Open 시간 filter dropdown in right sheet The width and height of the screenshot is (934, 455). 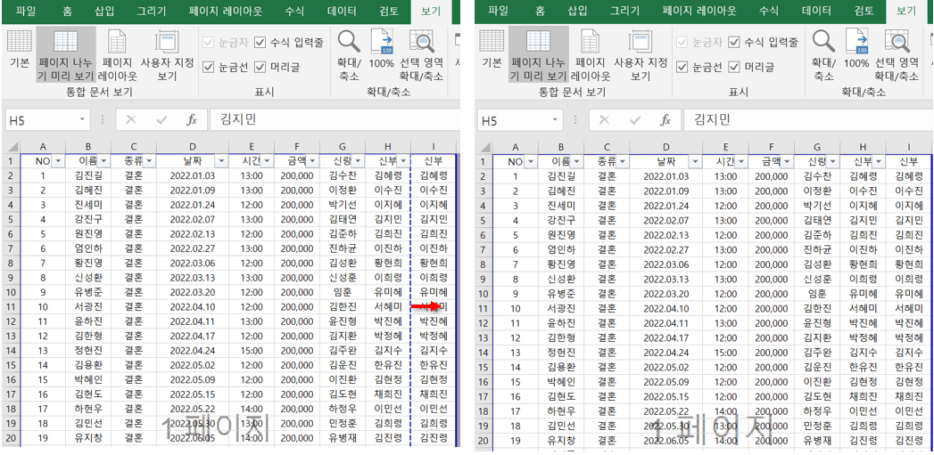click(x=740, y=161)
